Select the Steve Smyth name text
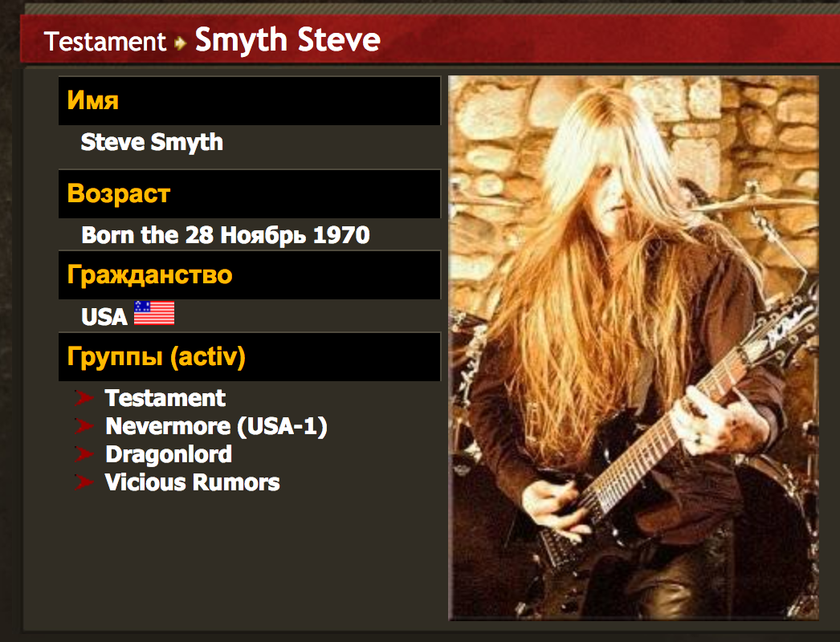This screenshot has height=642, width=840. (x=152, y=142)
